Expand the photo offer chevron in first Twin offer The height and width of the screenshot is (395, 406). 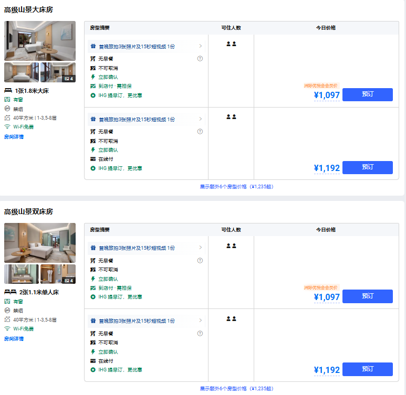click(x=200, y=248)
